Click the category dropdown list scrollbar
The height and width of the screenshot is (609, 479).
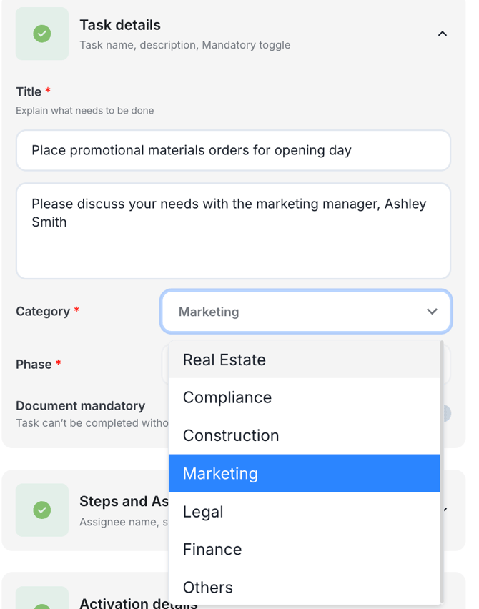(443, 472)
